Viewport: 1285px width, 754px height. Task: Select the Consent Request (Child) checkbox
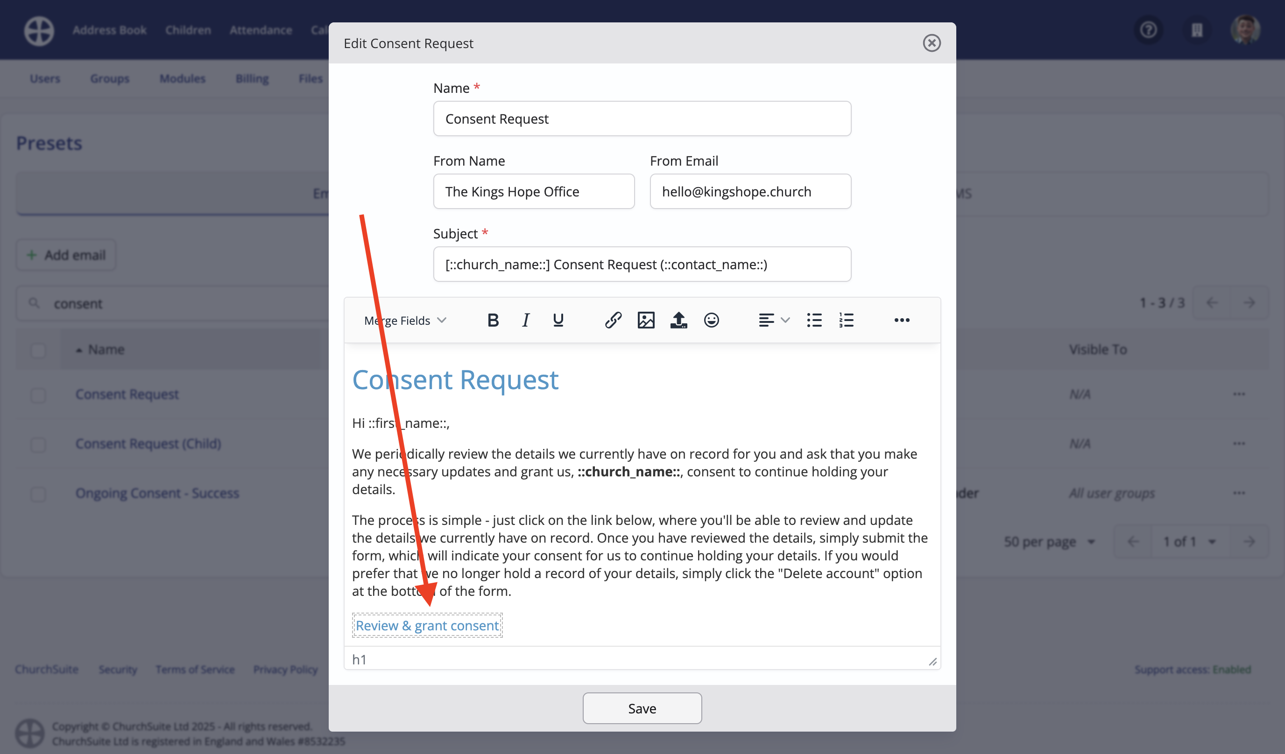(38, 444)
